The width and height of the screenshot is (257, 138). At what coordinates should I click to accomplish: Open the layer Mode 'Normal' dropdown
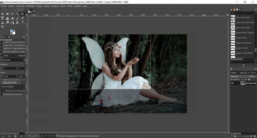point(245,73)
